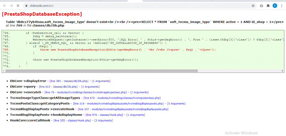Screen dimensions: 286x136
Task: Click code line 765 debug_backtrace
Action: coord(55,36)
